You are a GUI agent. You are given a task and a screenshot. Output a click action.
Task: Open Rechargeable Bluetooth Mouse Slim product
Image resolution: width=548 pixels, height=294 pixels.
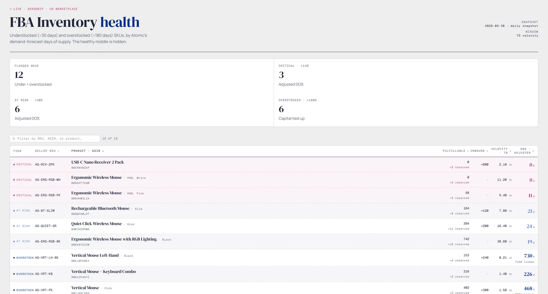point(100,208)
